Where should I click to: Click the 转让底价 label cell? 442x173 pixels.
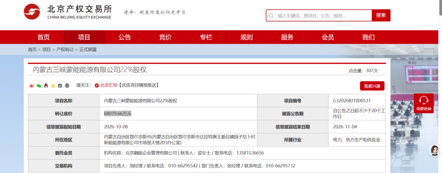coord(64,114)
